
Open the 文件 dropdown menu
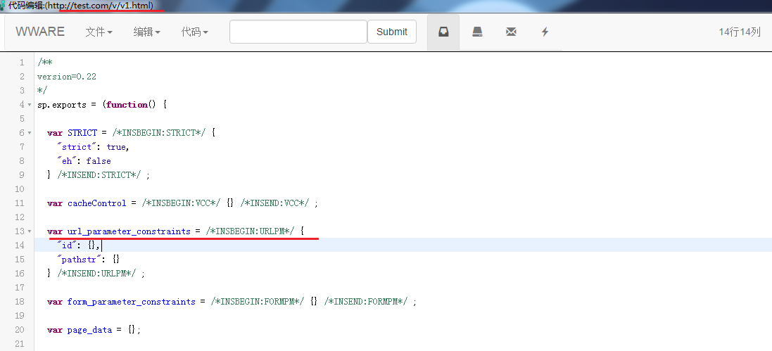pos(99,32)
